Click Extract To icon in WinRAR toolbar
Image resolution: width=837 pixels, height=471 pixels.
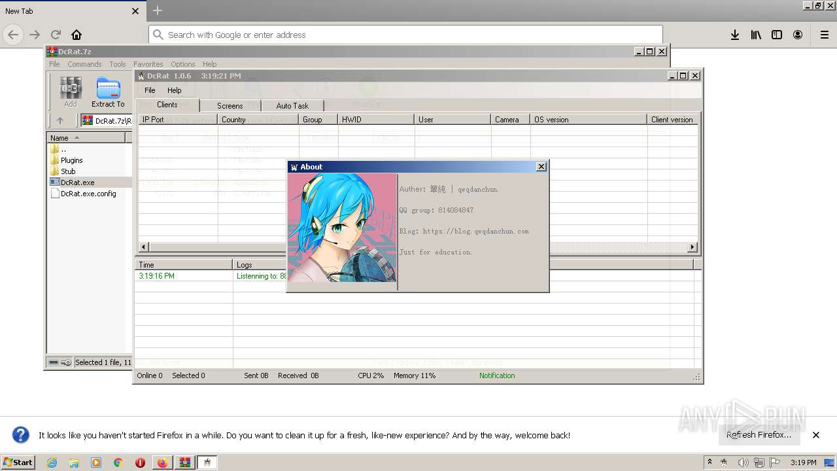click(108, 92)
